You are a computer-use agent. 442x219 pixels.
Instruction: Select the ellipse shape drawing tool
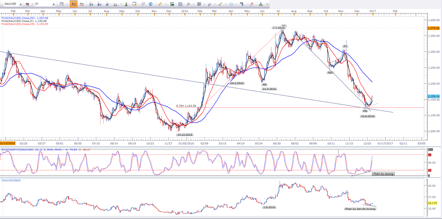231,4
